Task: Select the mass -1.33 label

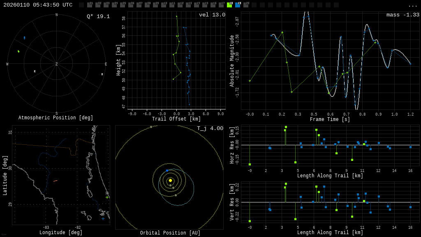Action: pyautogui.click(x=402, y=15)
